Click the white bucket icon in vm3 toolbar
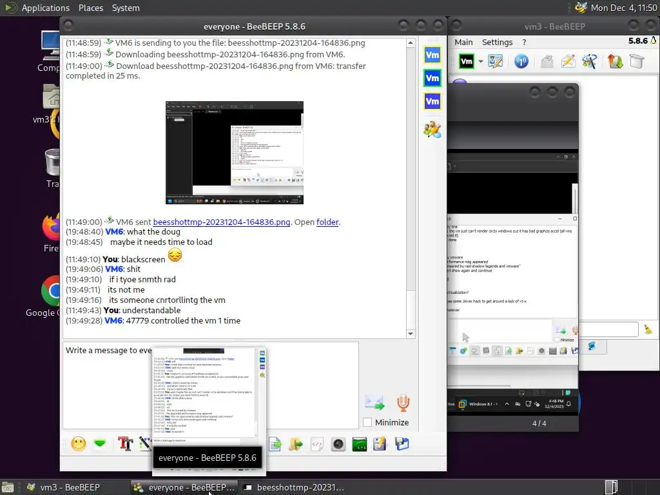Screen dimensions: 660x495 637,61
